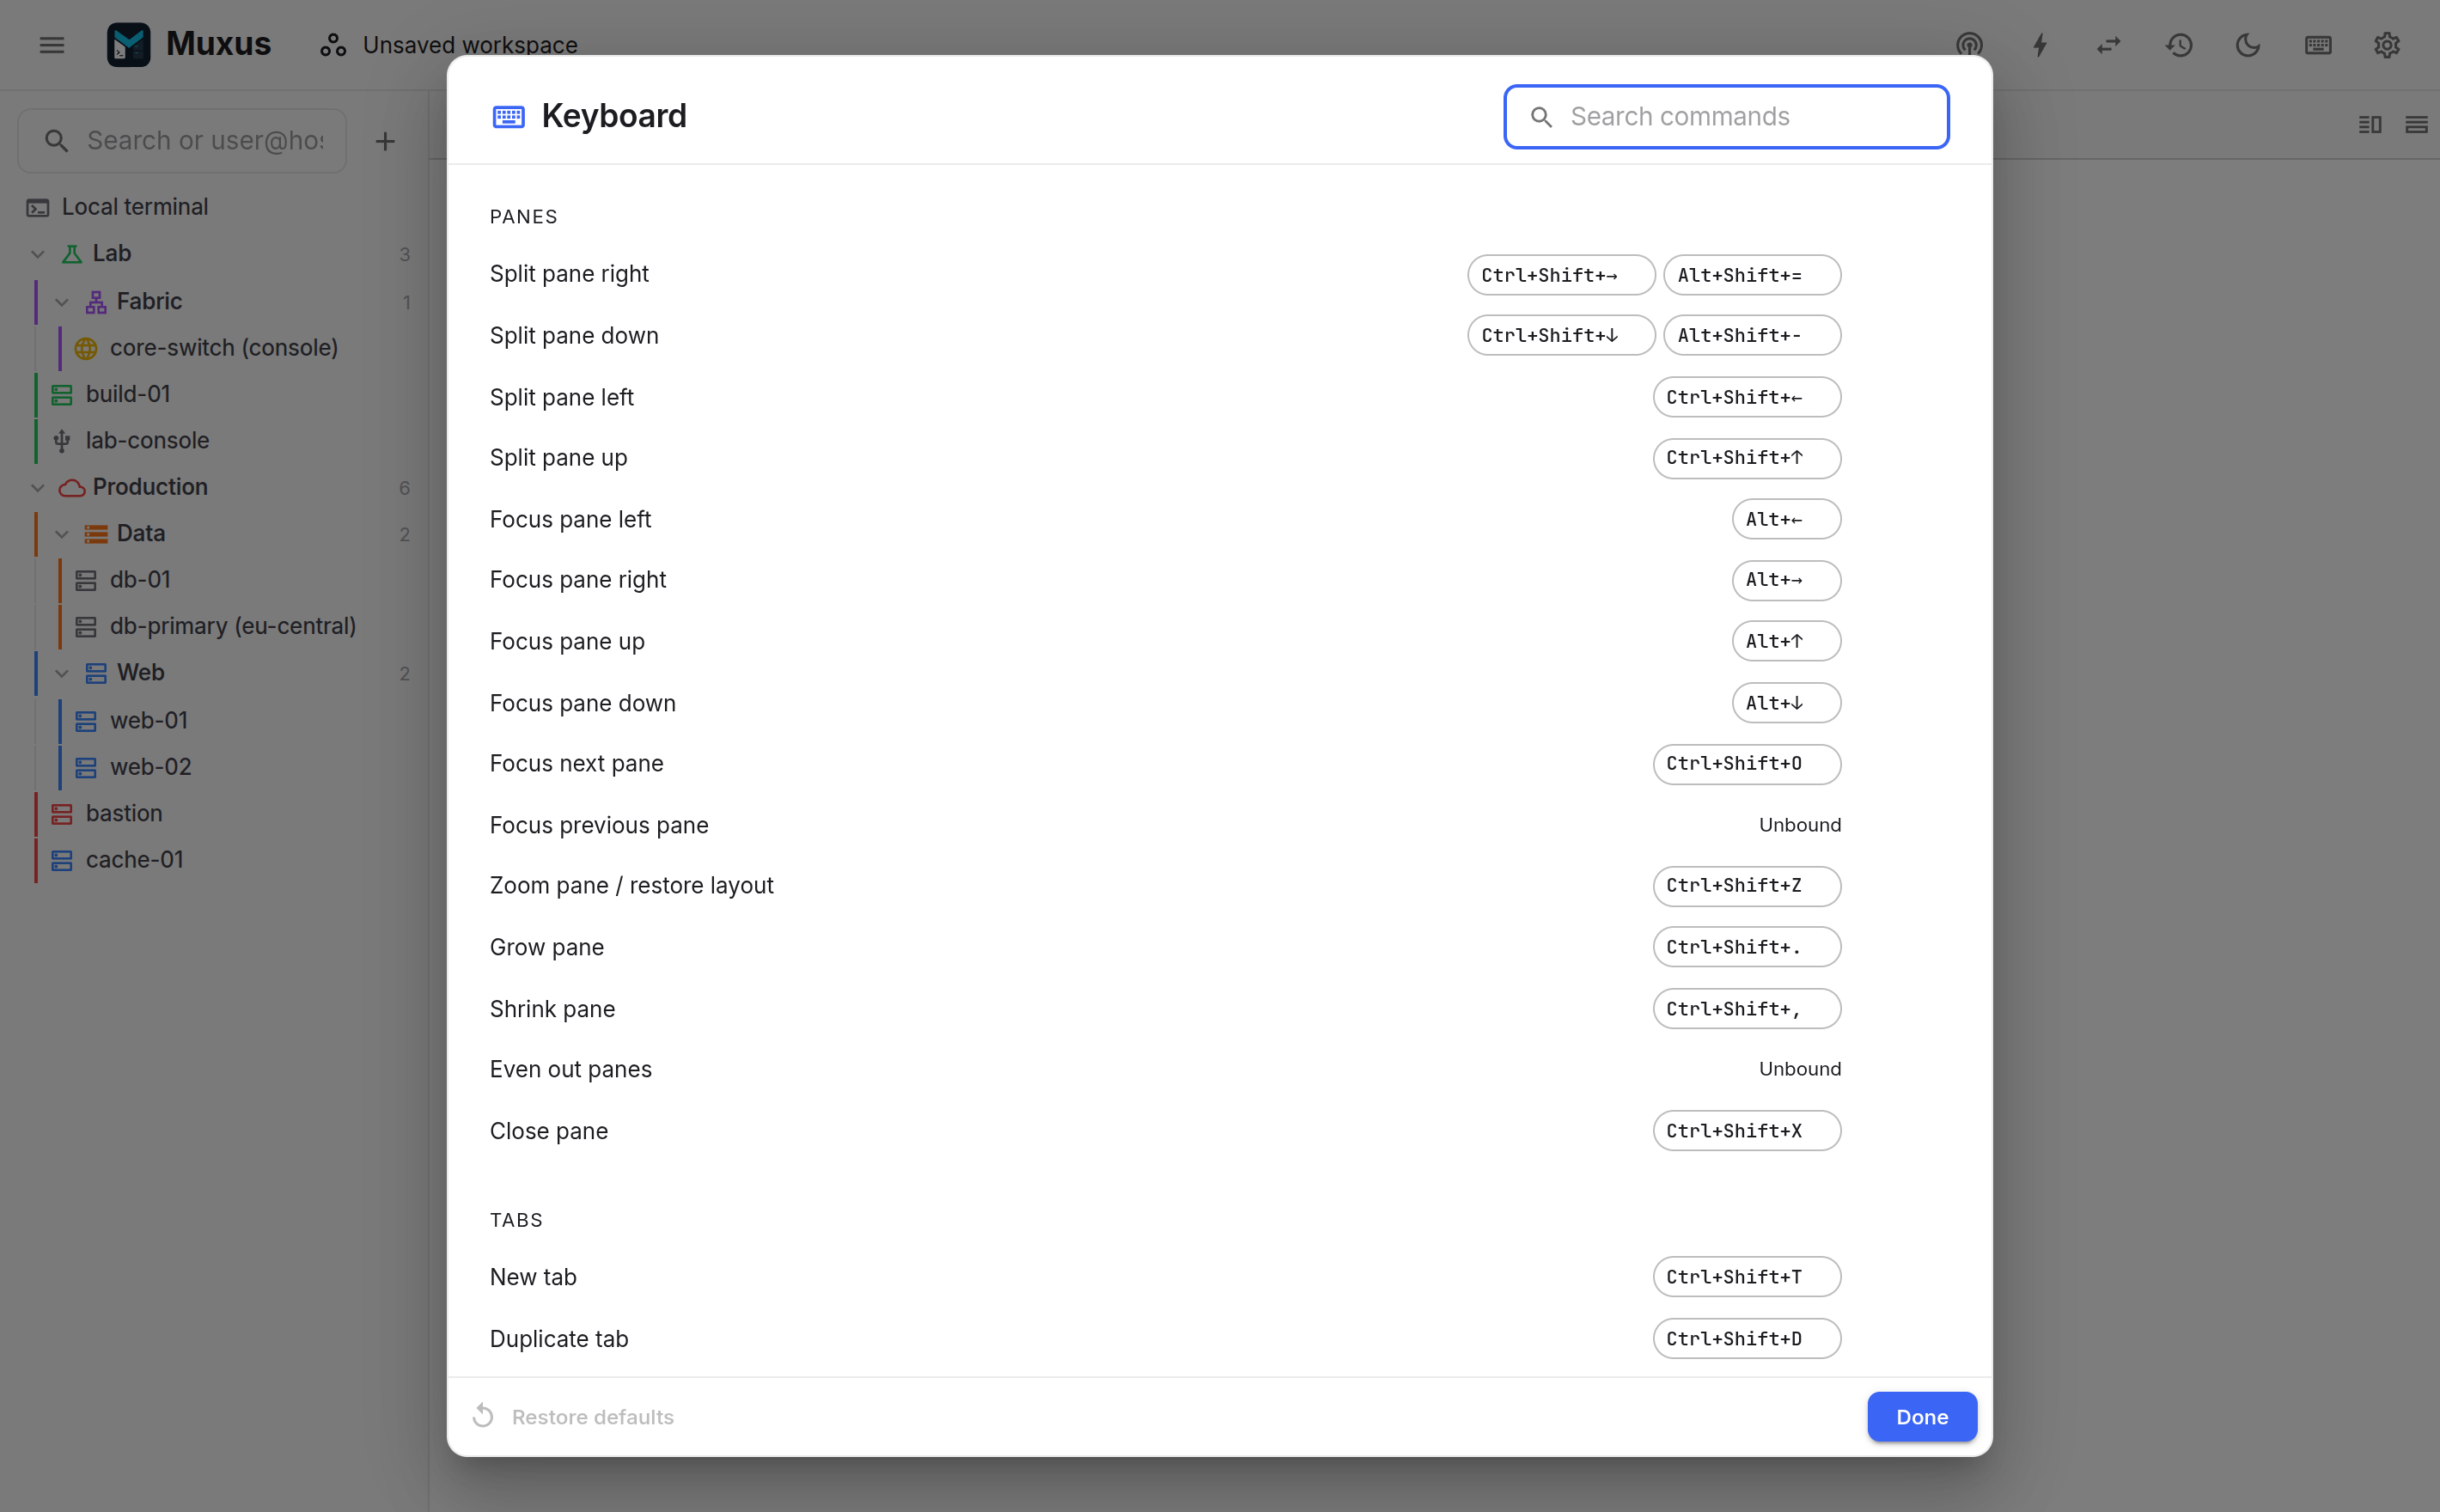Open the history clock icon in the header

tap(2179, 45)
